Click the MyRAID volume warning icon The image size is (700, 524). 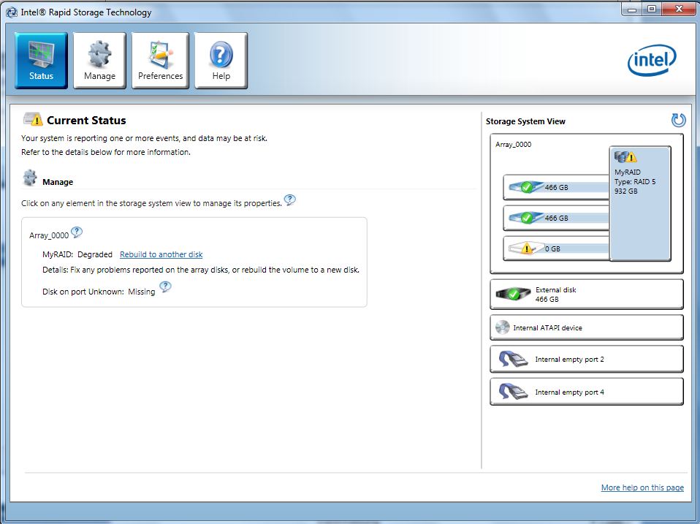625,156
